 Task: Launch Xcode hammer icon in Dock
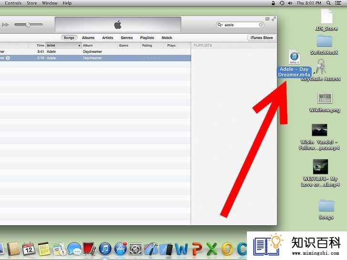pos(151,249)
